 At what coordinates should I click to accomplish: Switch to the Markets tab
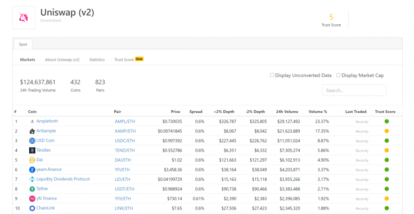click(x=28, y=60)
